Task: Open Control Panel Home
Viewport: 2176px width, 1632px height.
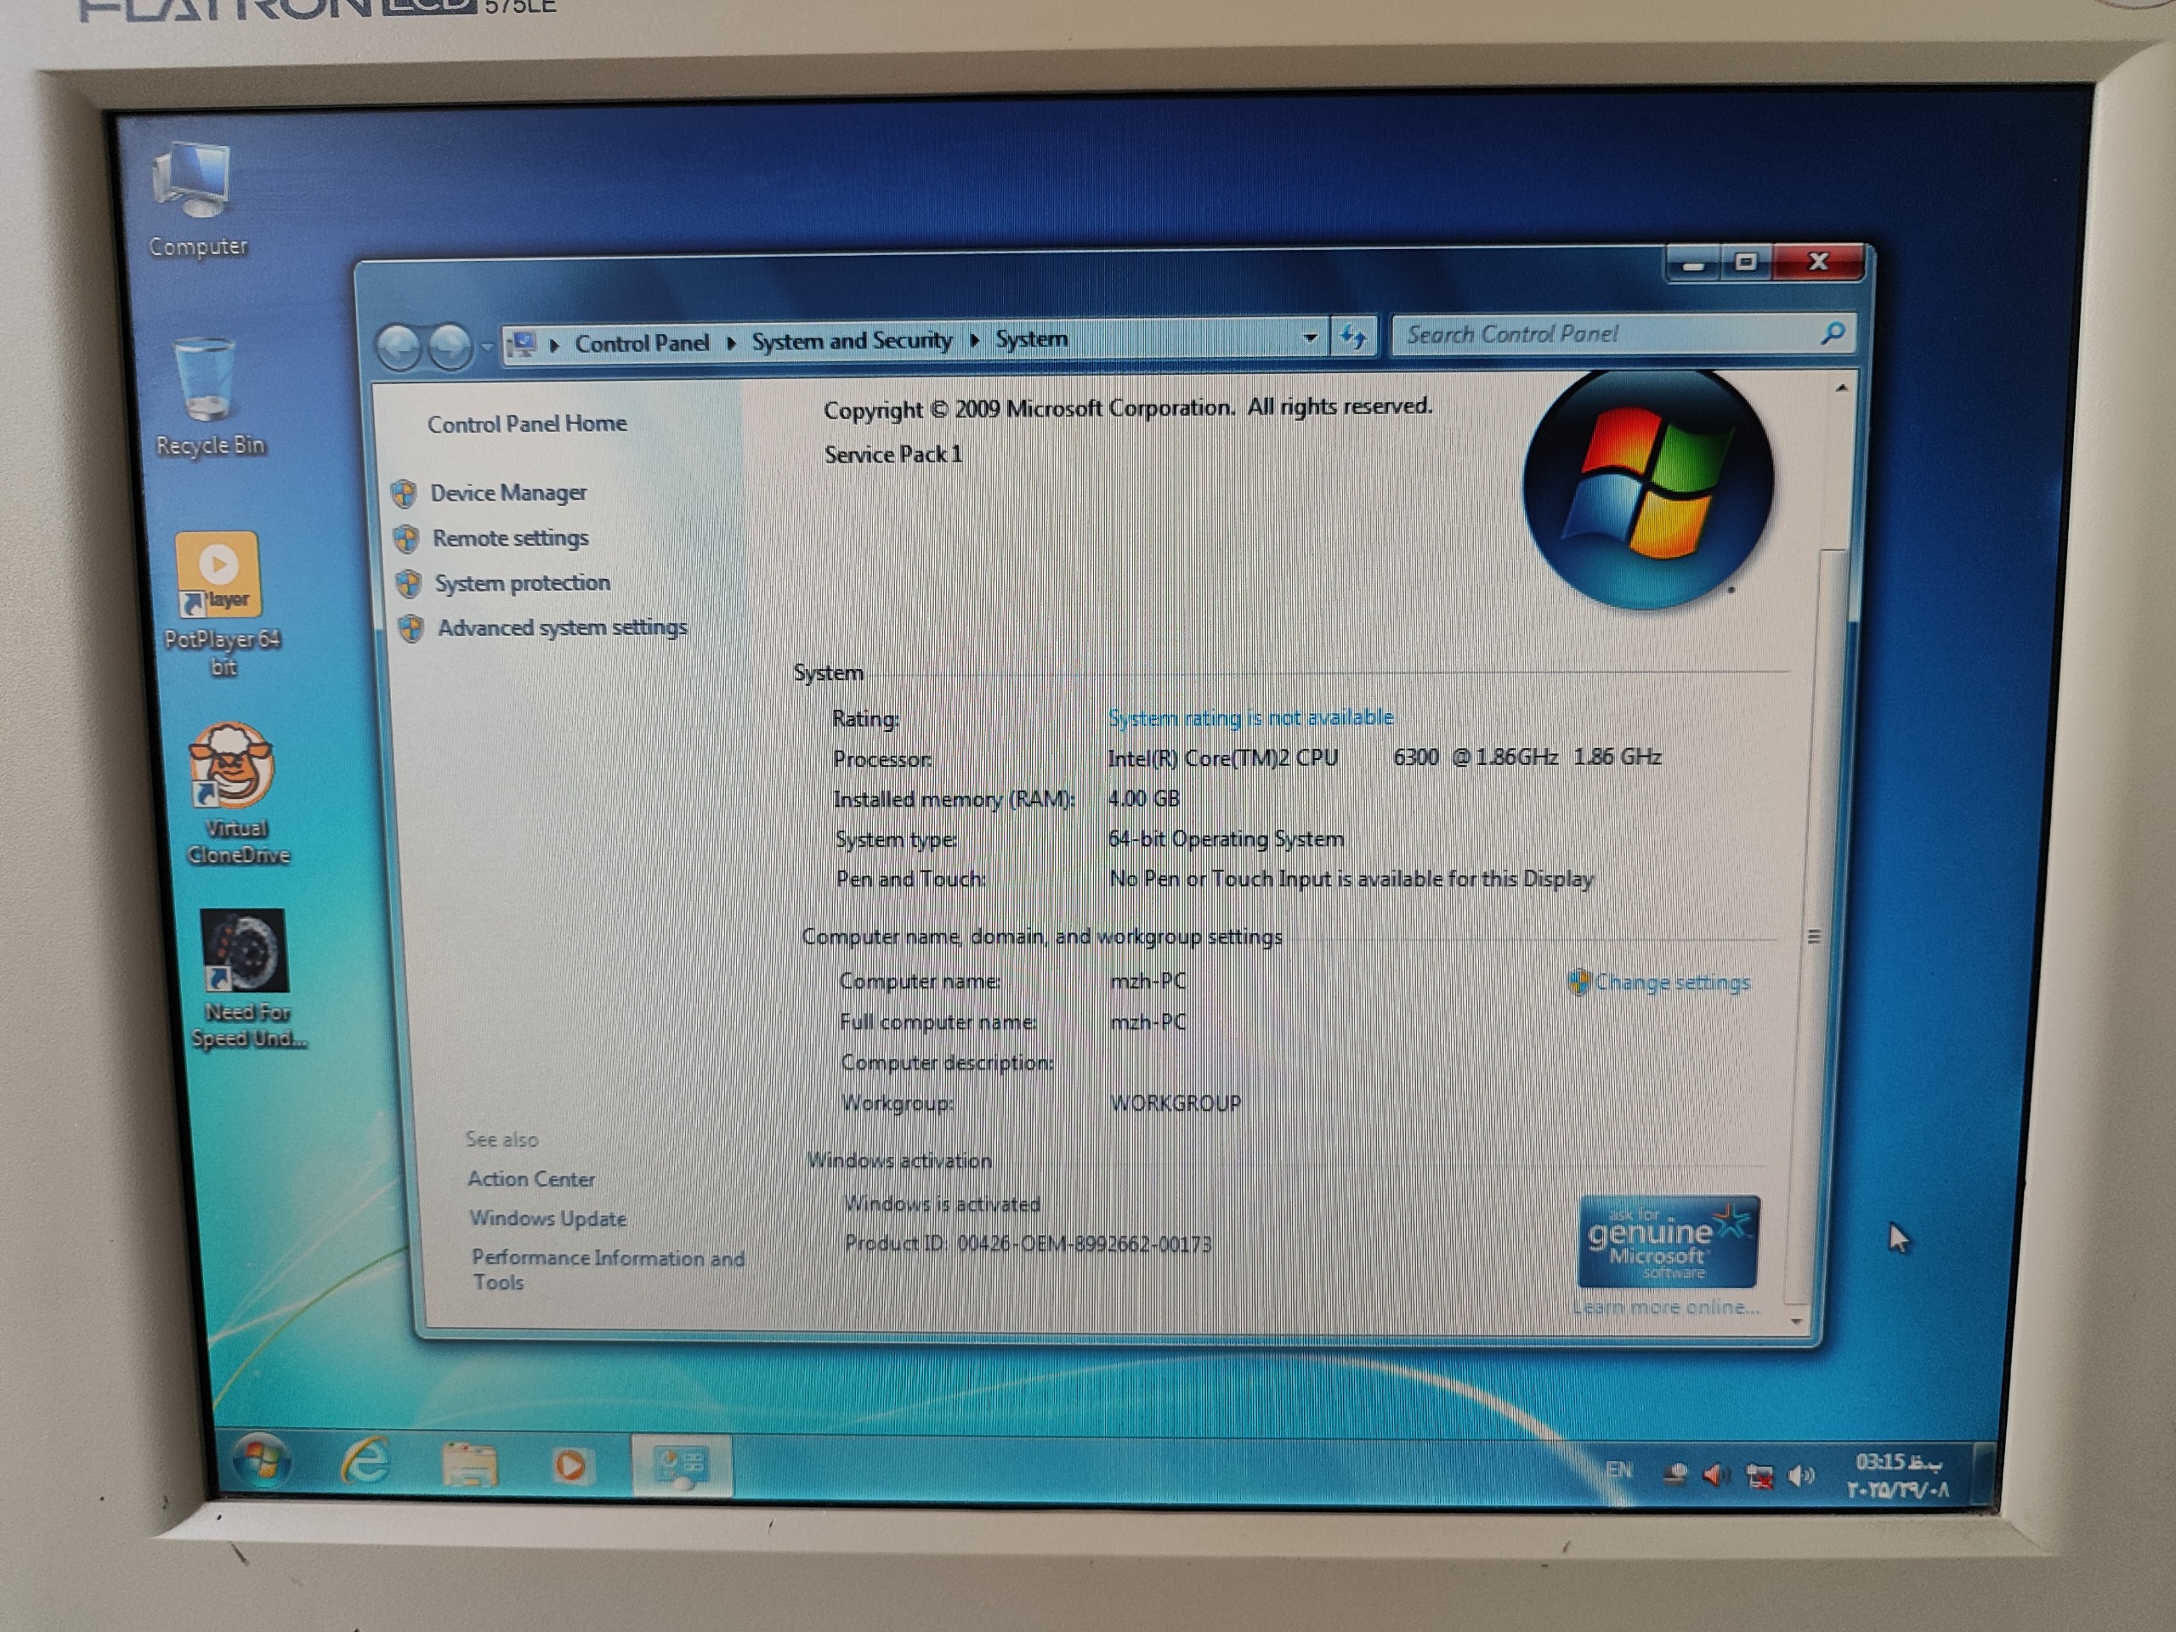Action: (526, 424)
